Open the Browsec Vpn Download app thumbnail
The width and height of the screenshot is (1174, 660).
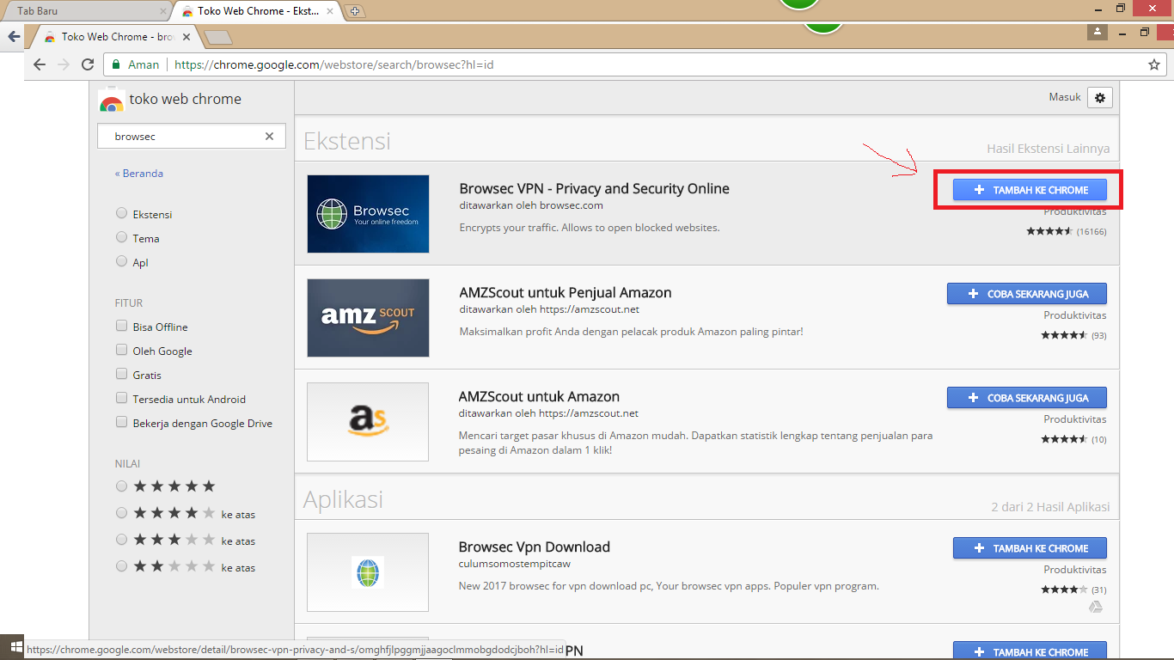tap(368, 572)
